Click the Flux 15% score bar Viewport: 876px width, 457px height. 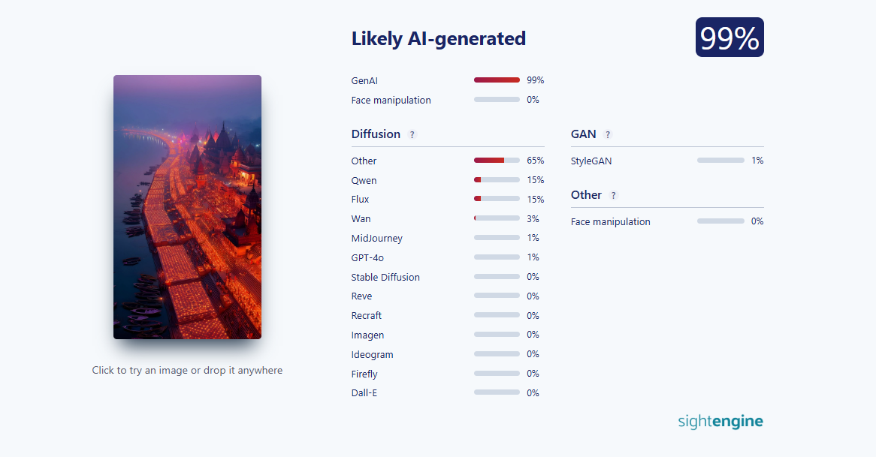(497, 200)
